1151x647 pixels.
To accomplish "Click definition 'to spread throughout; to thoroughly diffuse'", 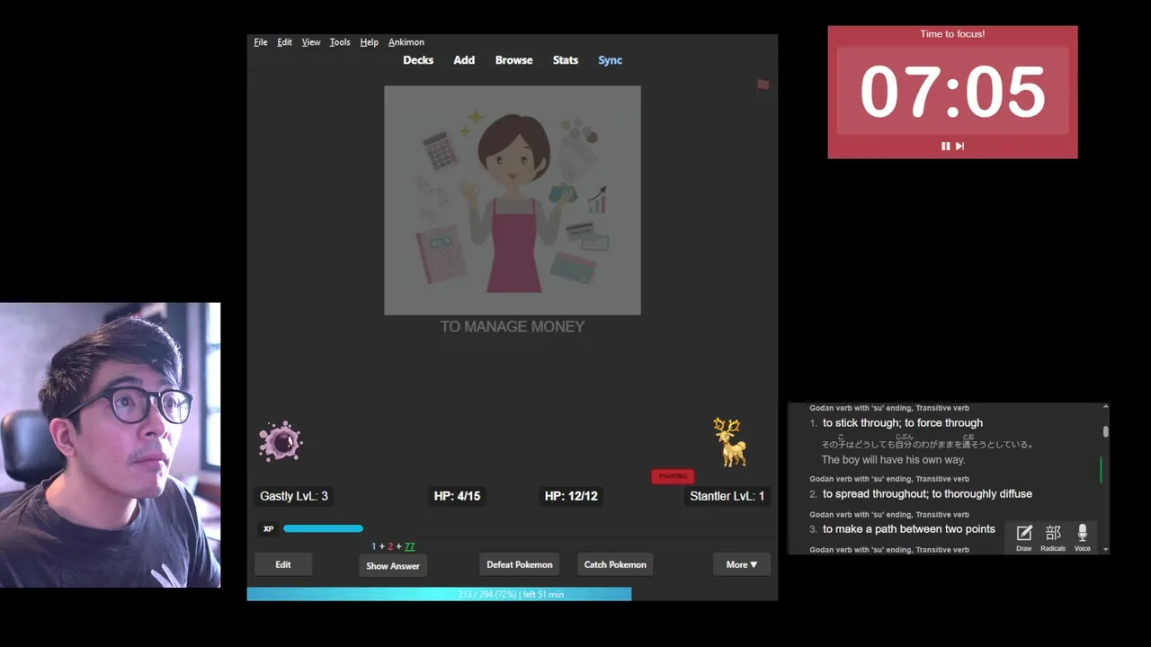I will [927, 493].
